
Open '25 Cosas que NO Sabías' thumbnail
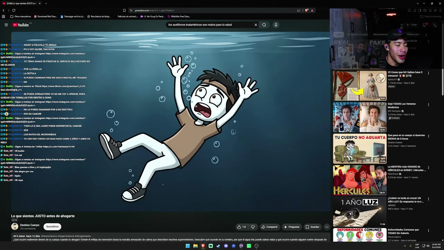click(x=360, y=86)
